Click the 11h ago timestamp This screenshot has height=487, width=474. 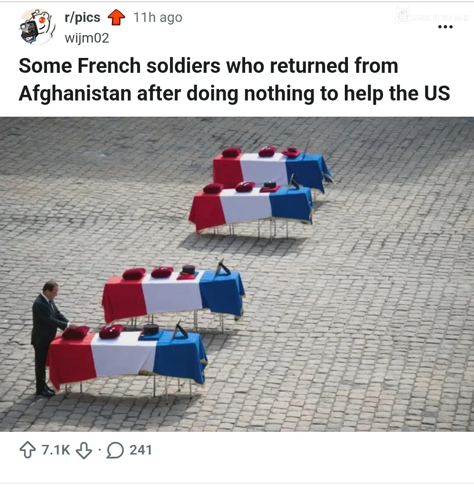[158, 18]
